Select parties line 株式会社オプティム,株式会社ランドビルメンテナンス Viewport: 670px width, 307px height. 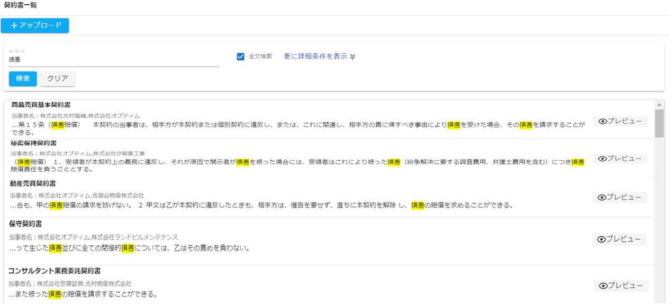(93, 237)
